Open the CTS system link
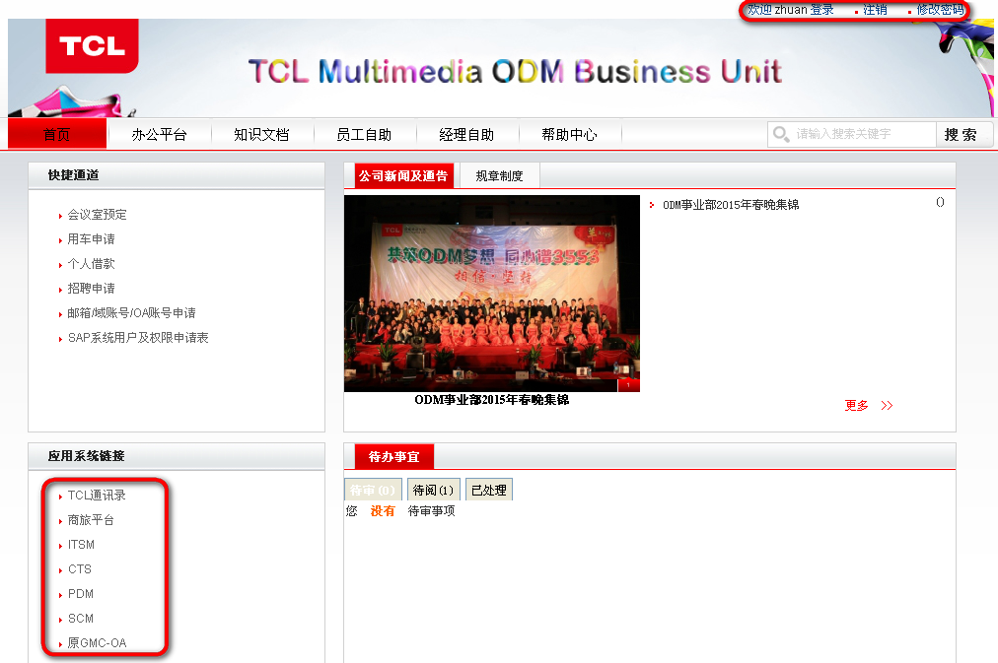998x663 pixels. [80, 569]
